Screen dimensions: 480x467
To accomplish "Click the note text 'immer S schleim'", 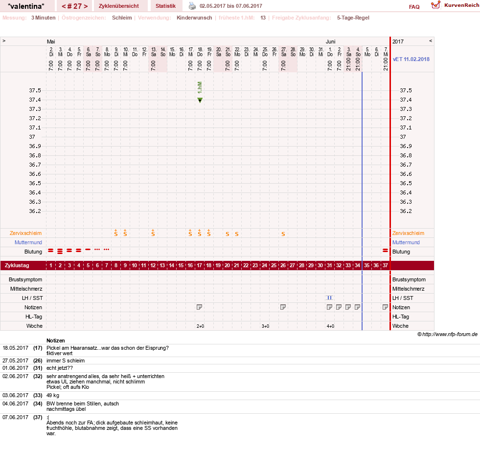I will pyautogui.click(x=66, y=361).
